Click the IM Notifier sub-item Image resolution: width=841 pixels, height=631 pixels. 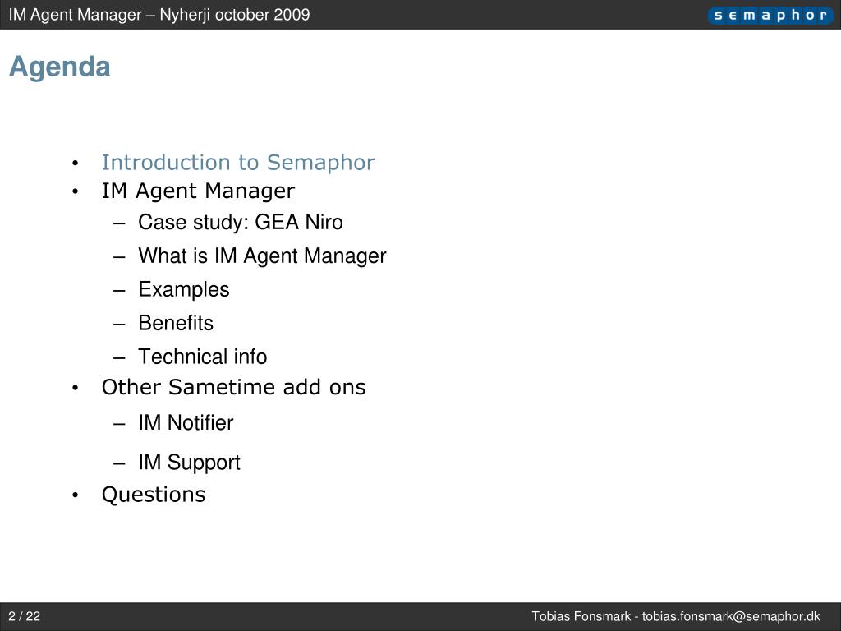click(x=186, y=423)
